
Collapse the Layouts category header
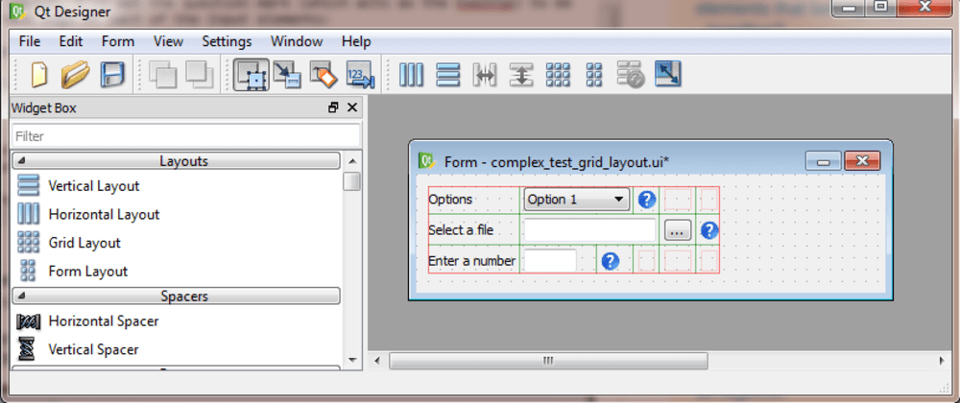(177, 161)
